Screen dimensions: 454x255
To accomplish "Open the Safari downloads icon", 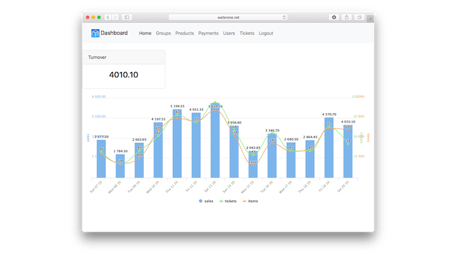I will pos(334,18).
